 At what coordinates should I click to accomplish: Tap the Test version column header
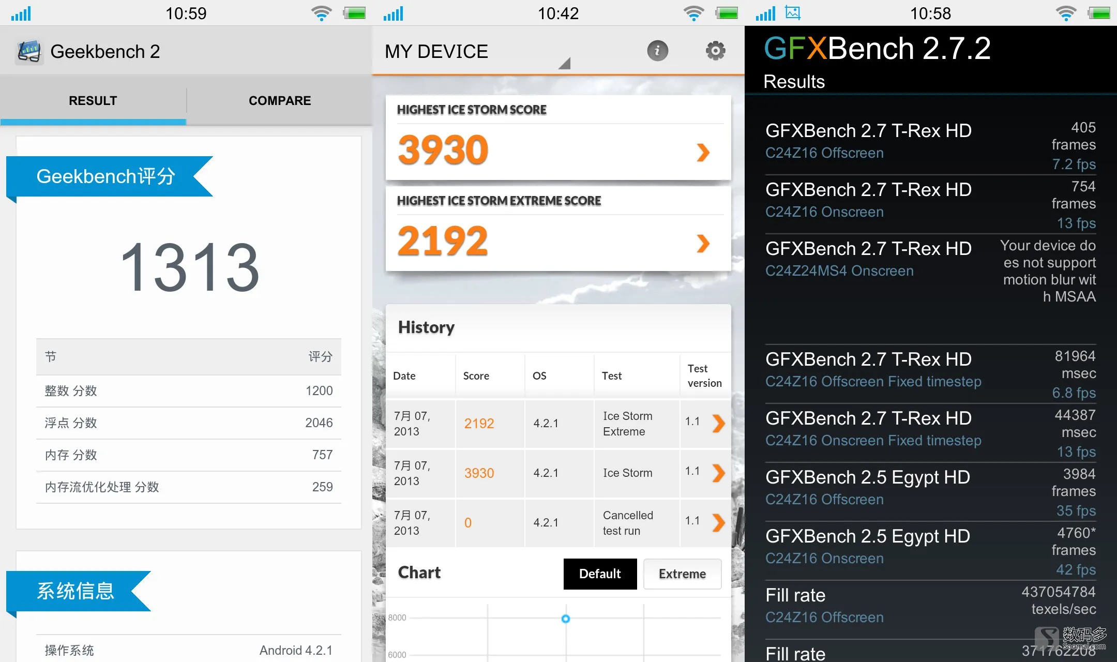[x=705, y=376]
